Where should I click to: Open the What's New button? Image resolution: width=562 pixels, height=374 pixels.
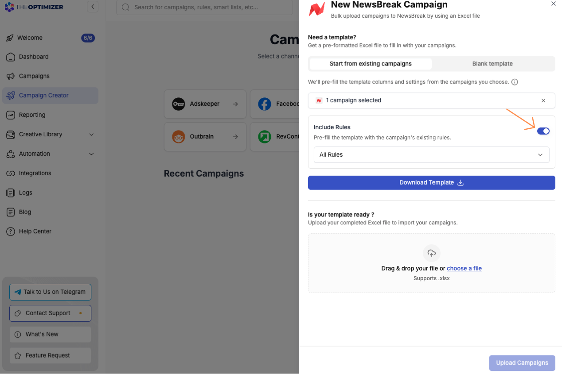[x=50, y=335]
